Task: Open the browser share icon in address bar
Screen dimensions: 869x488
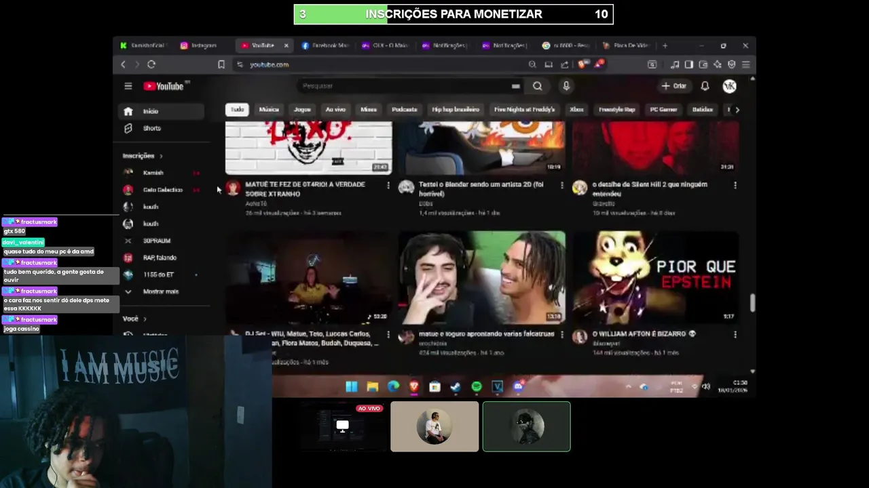Action: (x=565, y=64)
